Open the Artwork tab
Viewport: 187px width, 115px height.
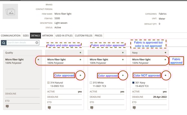pos(48,35)
